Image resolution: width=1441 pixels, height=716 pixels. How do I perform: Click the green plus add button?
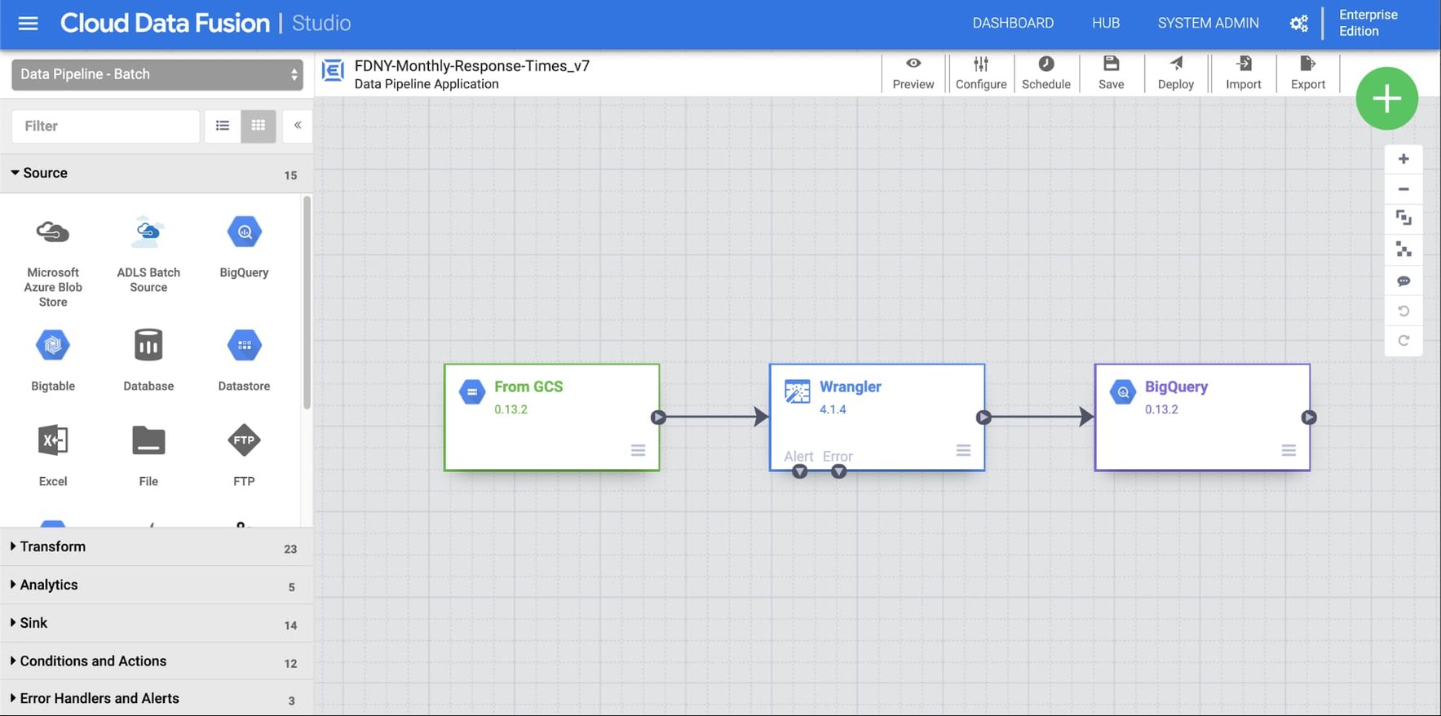click(1387, 99)
